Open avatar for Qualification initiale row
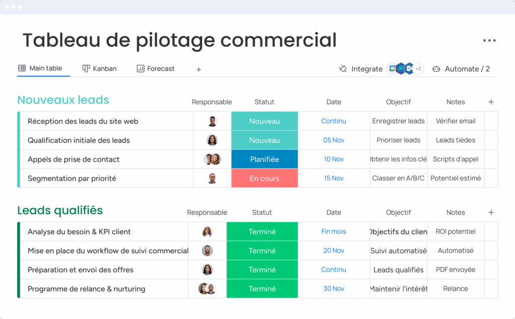515x319 pixels. 212,140
